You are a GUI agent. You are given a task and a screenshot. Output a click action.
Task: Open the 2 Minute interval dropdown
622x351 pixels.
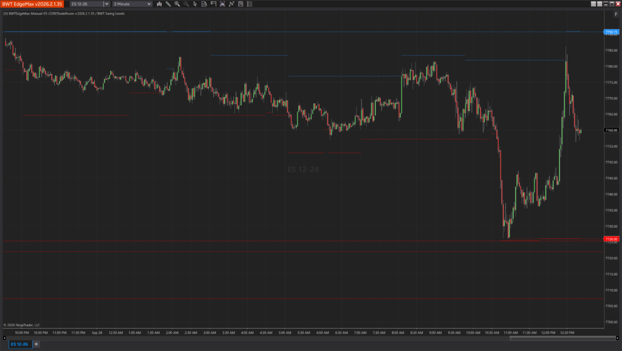pos(132,4)
